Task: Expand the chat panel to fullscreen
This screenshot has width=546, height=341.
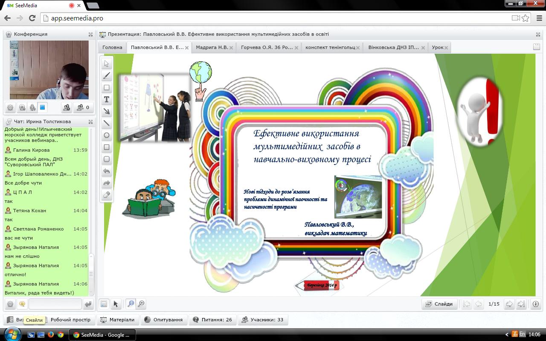Action: 90,121
